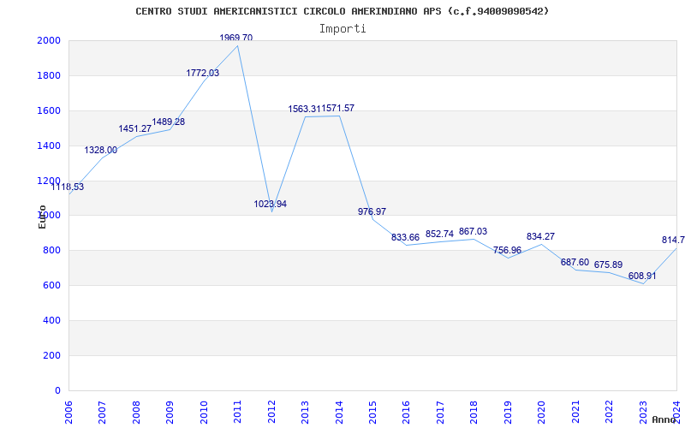
Task: Click the 0 y-axis tick label
Action: click(x=57, y=390)
